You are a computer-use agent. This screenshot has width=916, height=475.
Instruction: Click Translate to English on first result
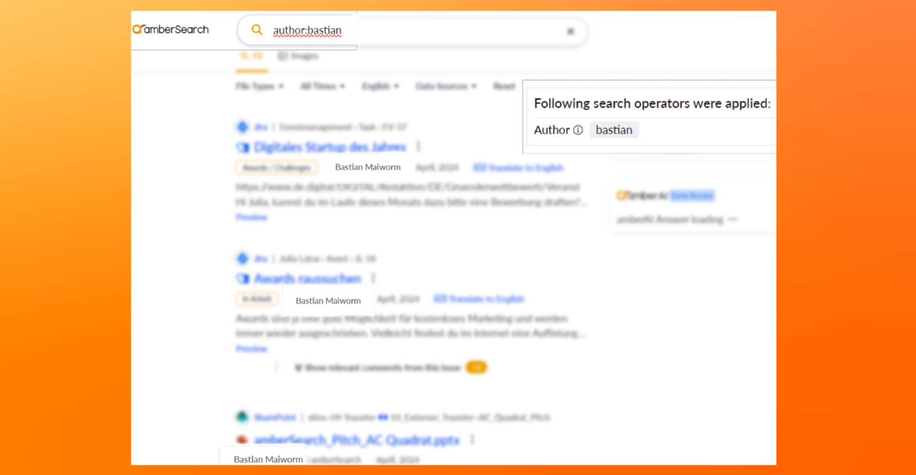(519, 168)
